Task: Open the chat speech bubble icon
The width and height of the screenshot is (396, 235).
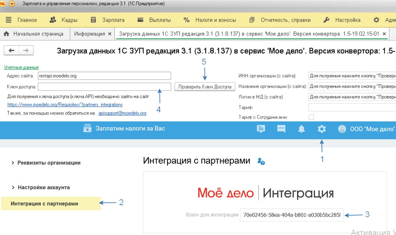Action: tap(281, 129)
